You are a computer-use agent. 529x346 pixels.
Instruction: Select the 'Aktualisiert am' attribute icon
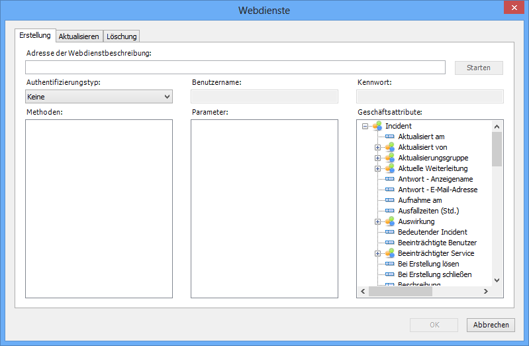pyautogui.click(x=390, y=137)
